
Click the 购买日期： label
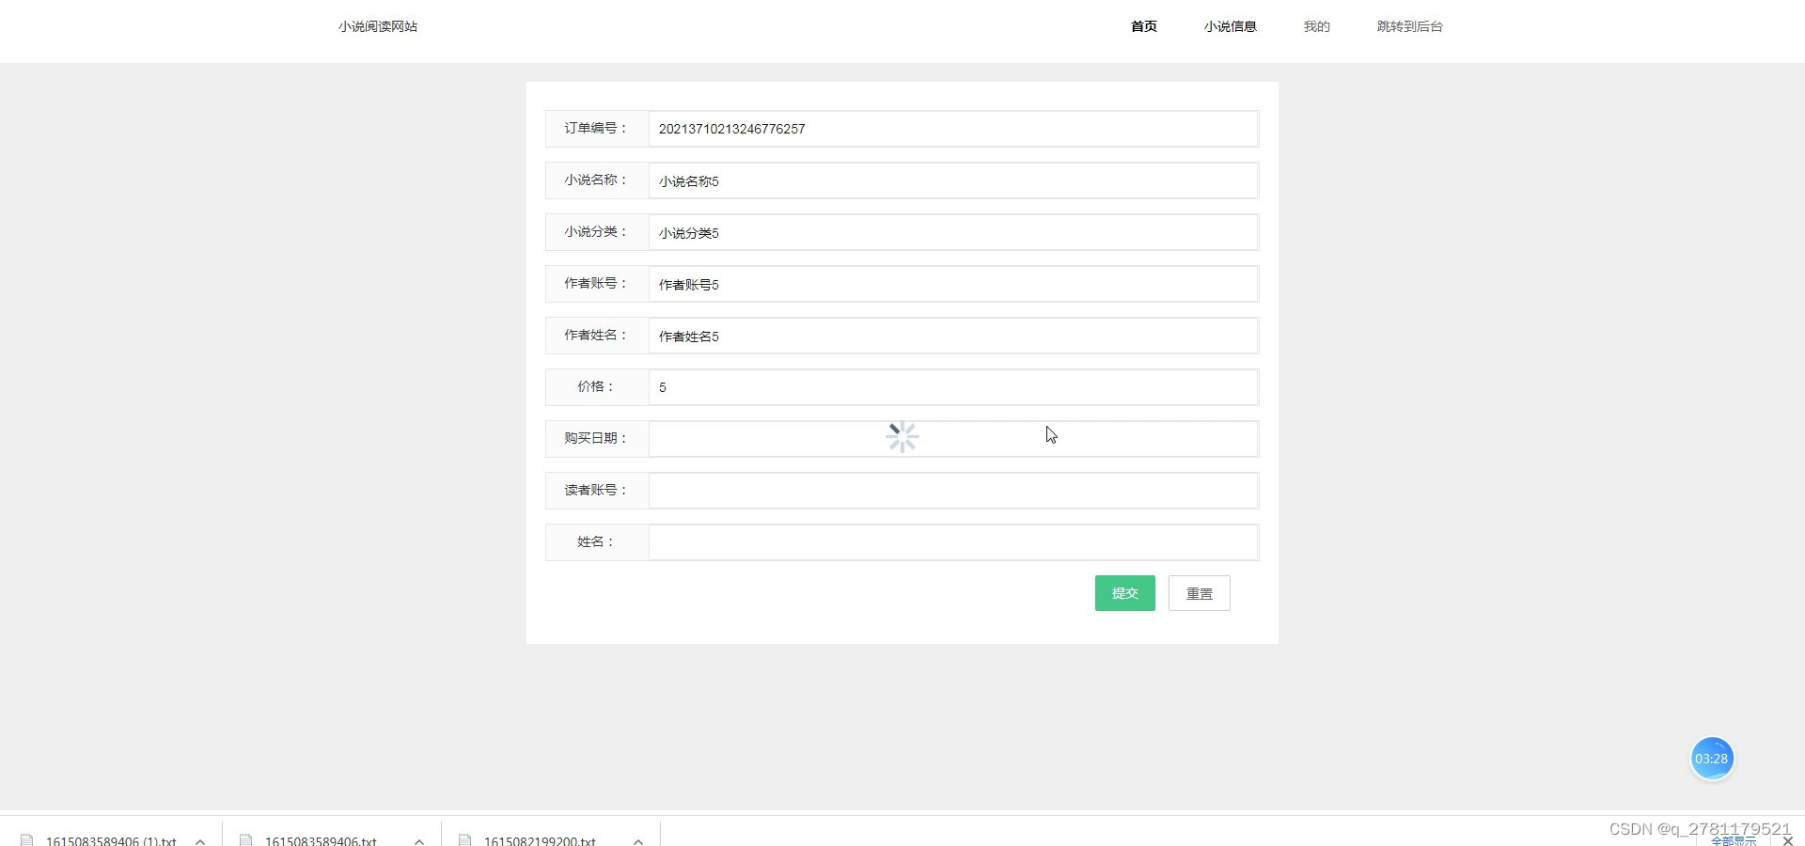(596, 439)
